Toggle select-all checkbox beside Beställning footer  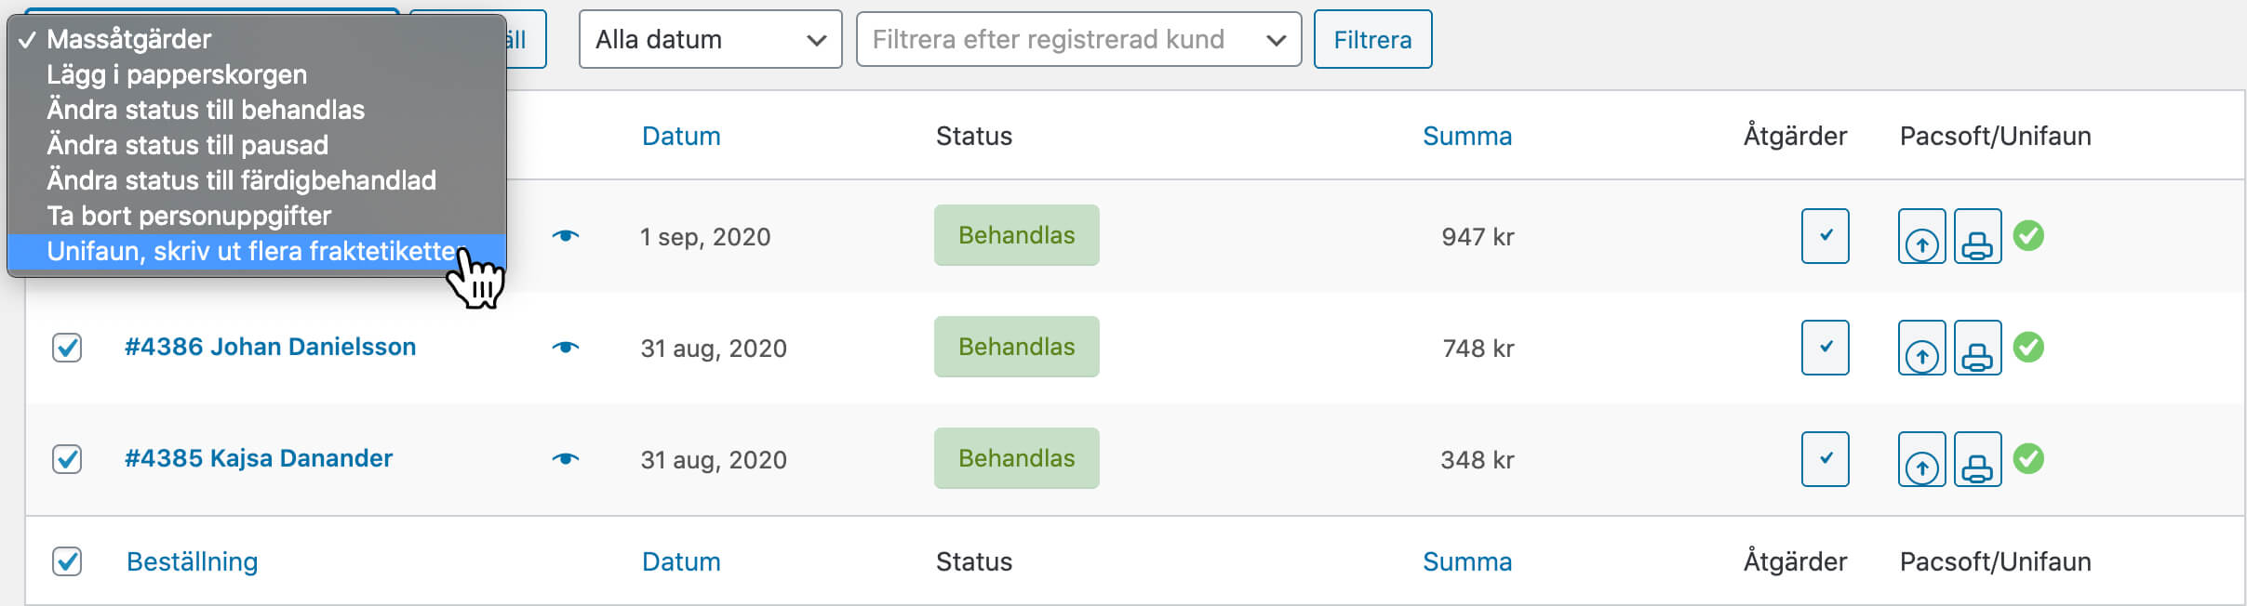click(x=67, y=561)
